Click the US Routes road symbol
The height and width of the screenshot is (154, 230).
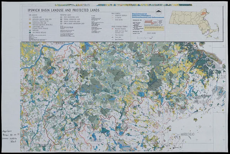click(x=112, y=18)
